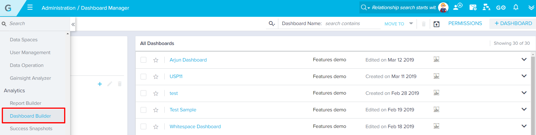Open the user switch icon in header

click(458, 7)
